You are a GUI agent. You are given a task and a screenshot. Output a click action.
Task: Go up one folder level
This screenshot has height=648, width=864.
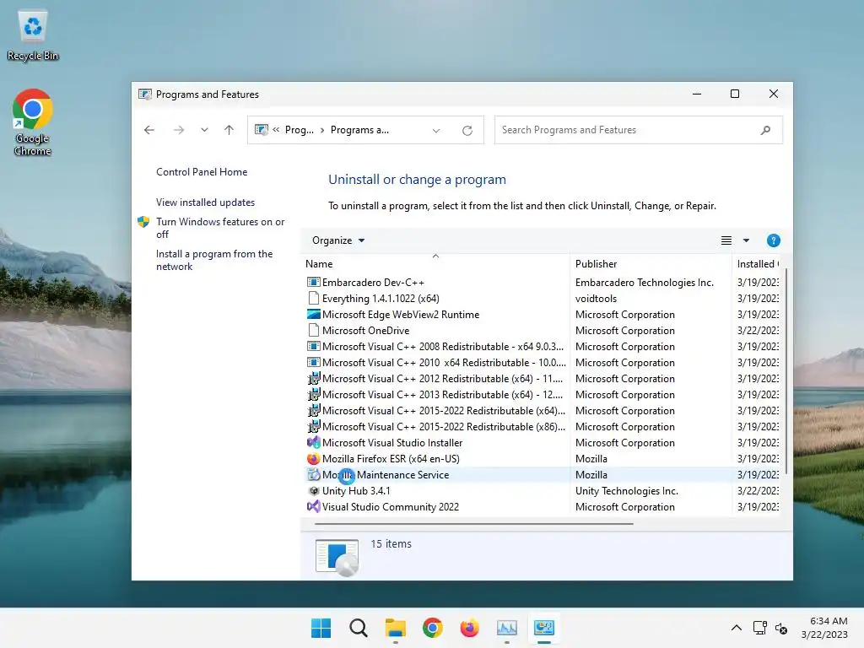(x=229, y=130)
